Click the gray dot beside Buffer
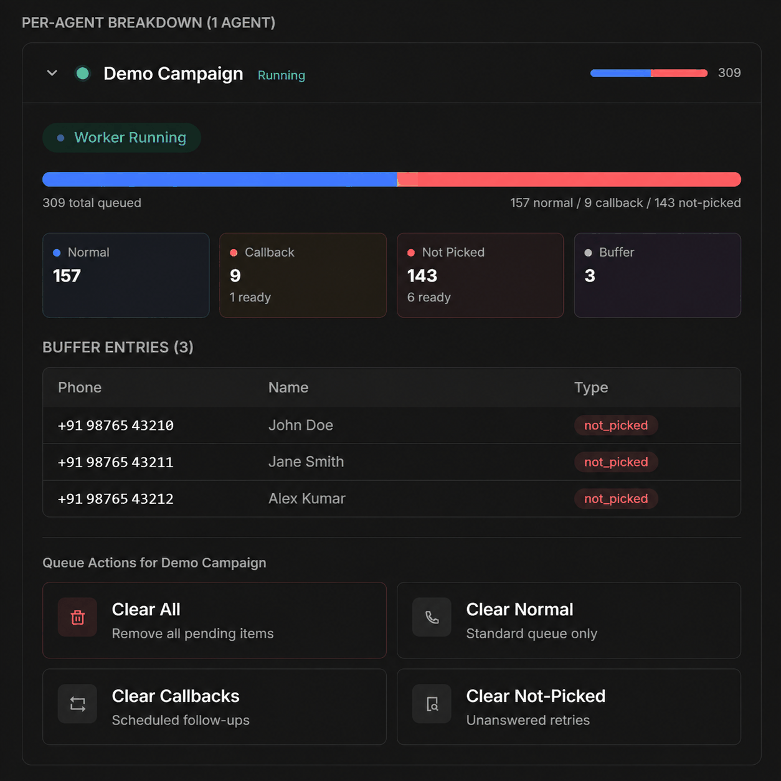Viewport: 781px width, 781px height. click(x=588, y=253)
